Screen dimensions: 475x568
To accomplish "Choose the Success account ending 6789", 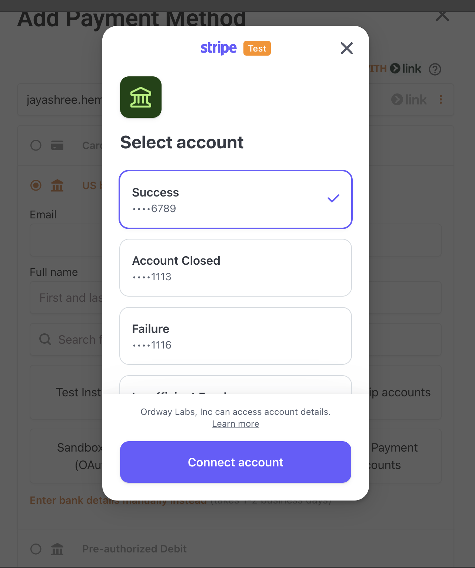I will tap(236, 199).
